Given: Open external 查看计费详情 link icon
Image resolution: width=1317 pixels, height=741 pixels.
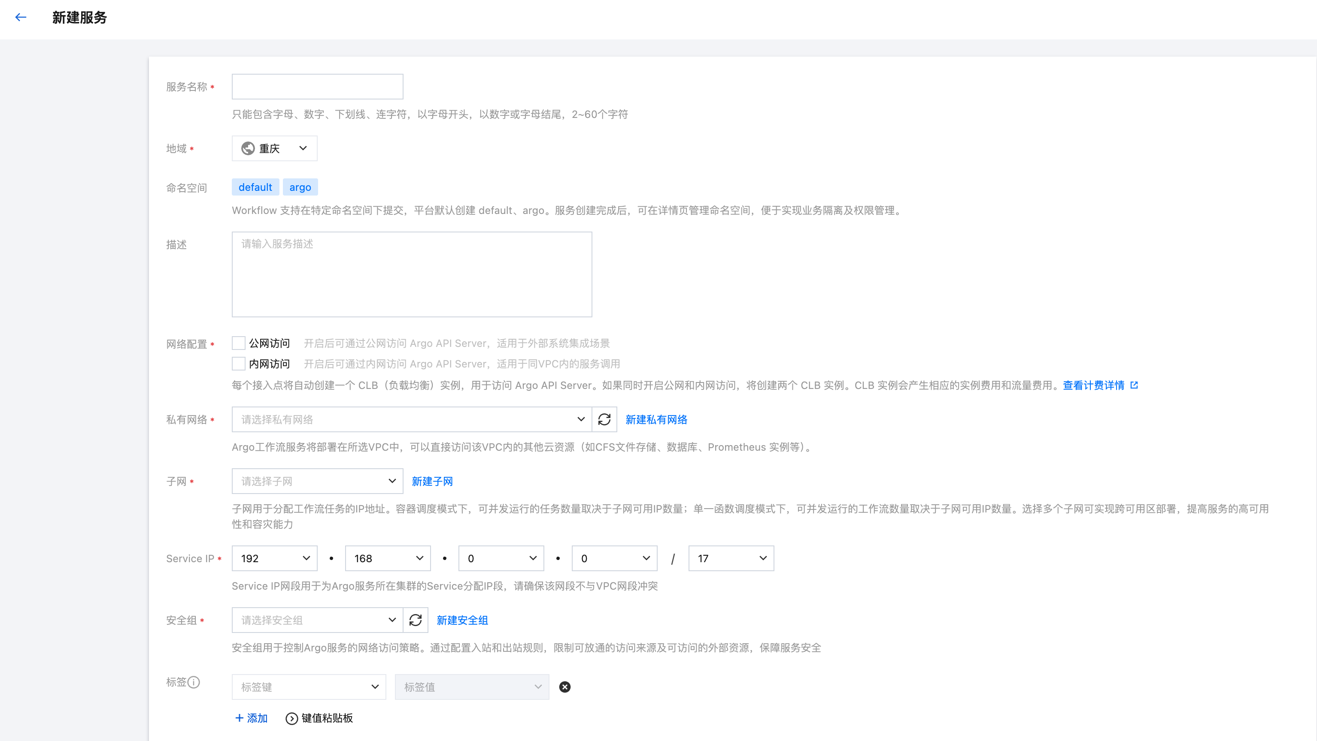Looking at the screenshot, I should (1134, 385).
